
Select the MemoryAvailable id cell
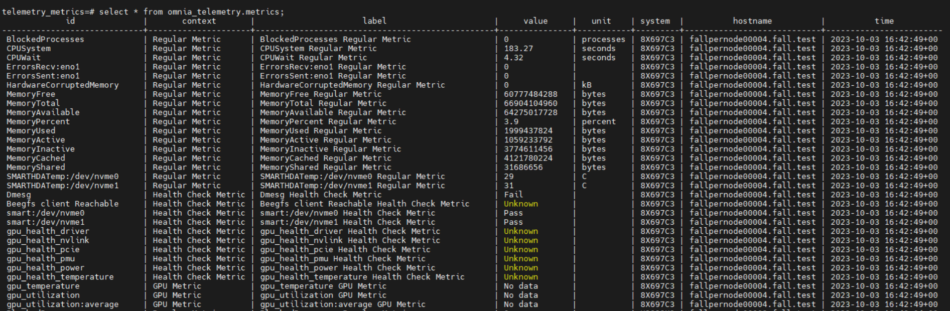43,112
